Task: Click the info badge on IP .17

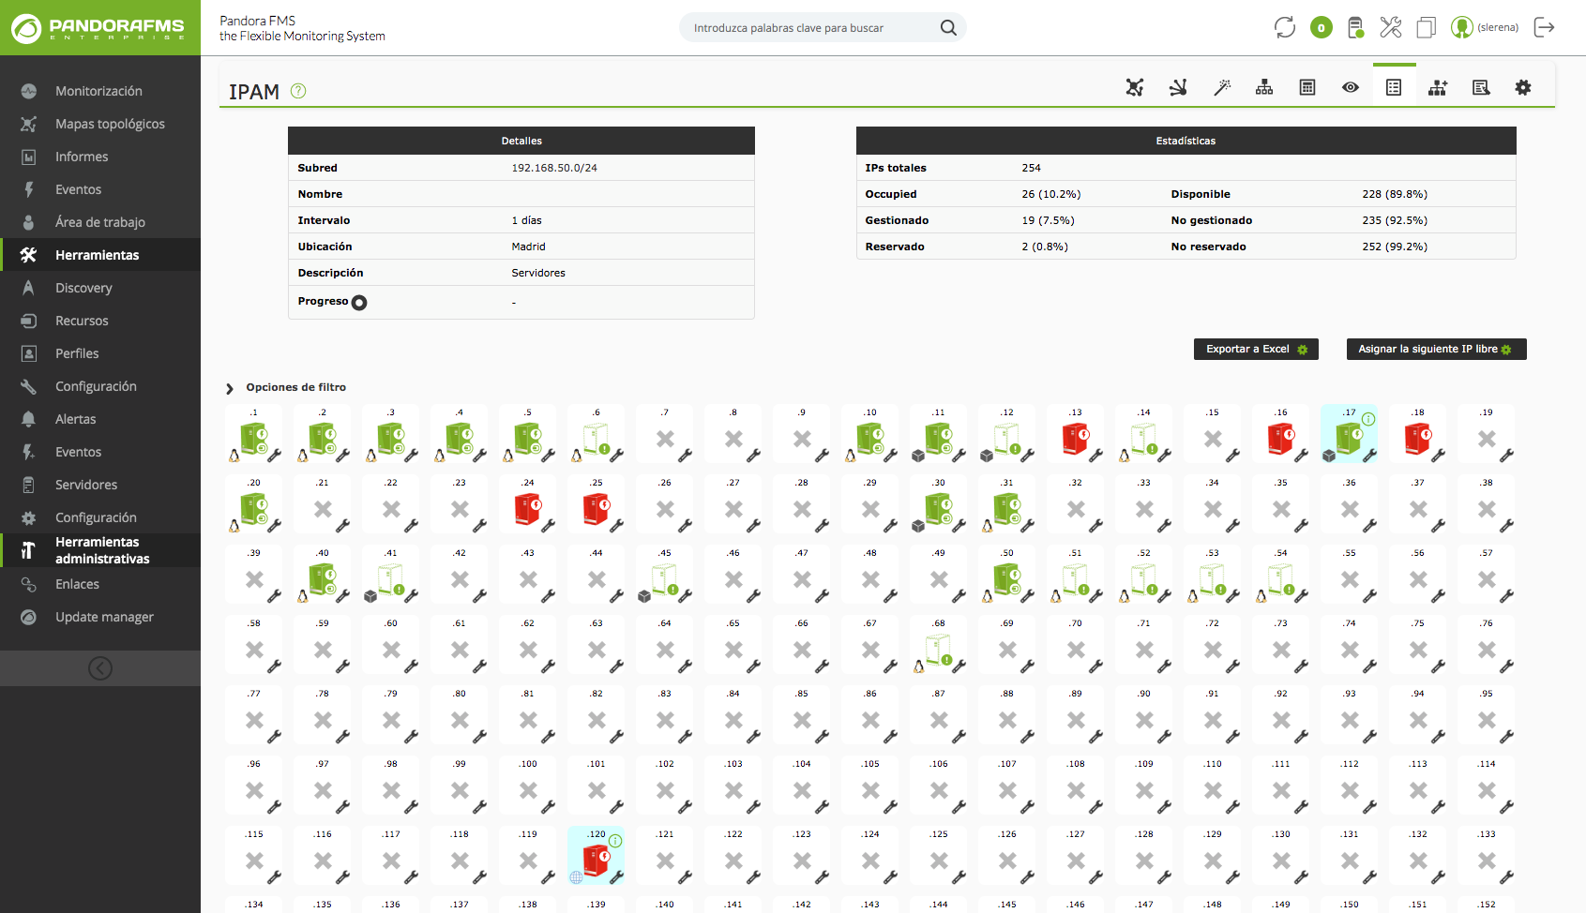Action: tap(1368, 419)
